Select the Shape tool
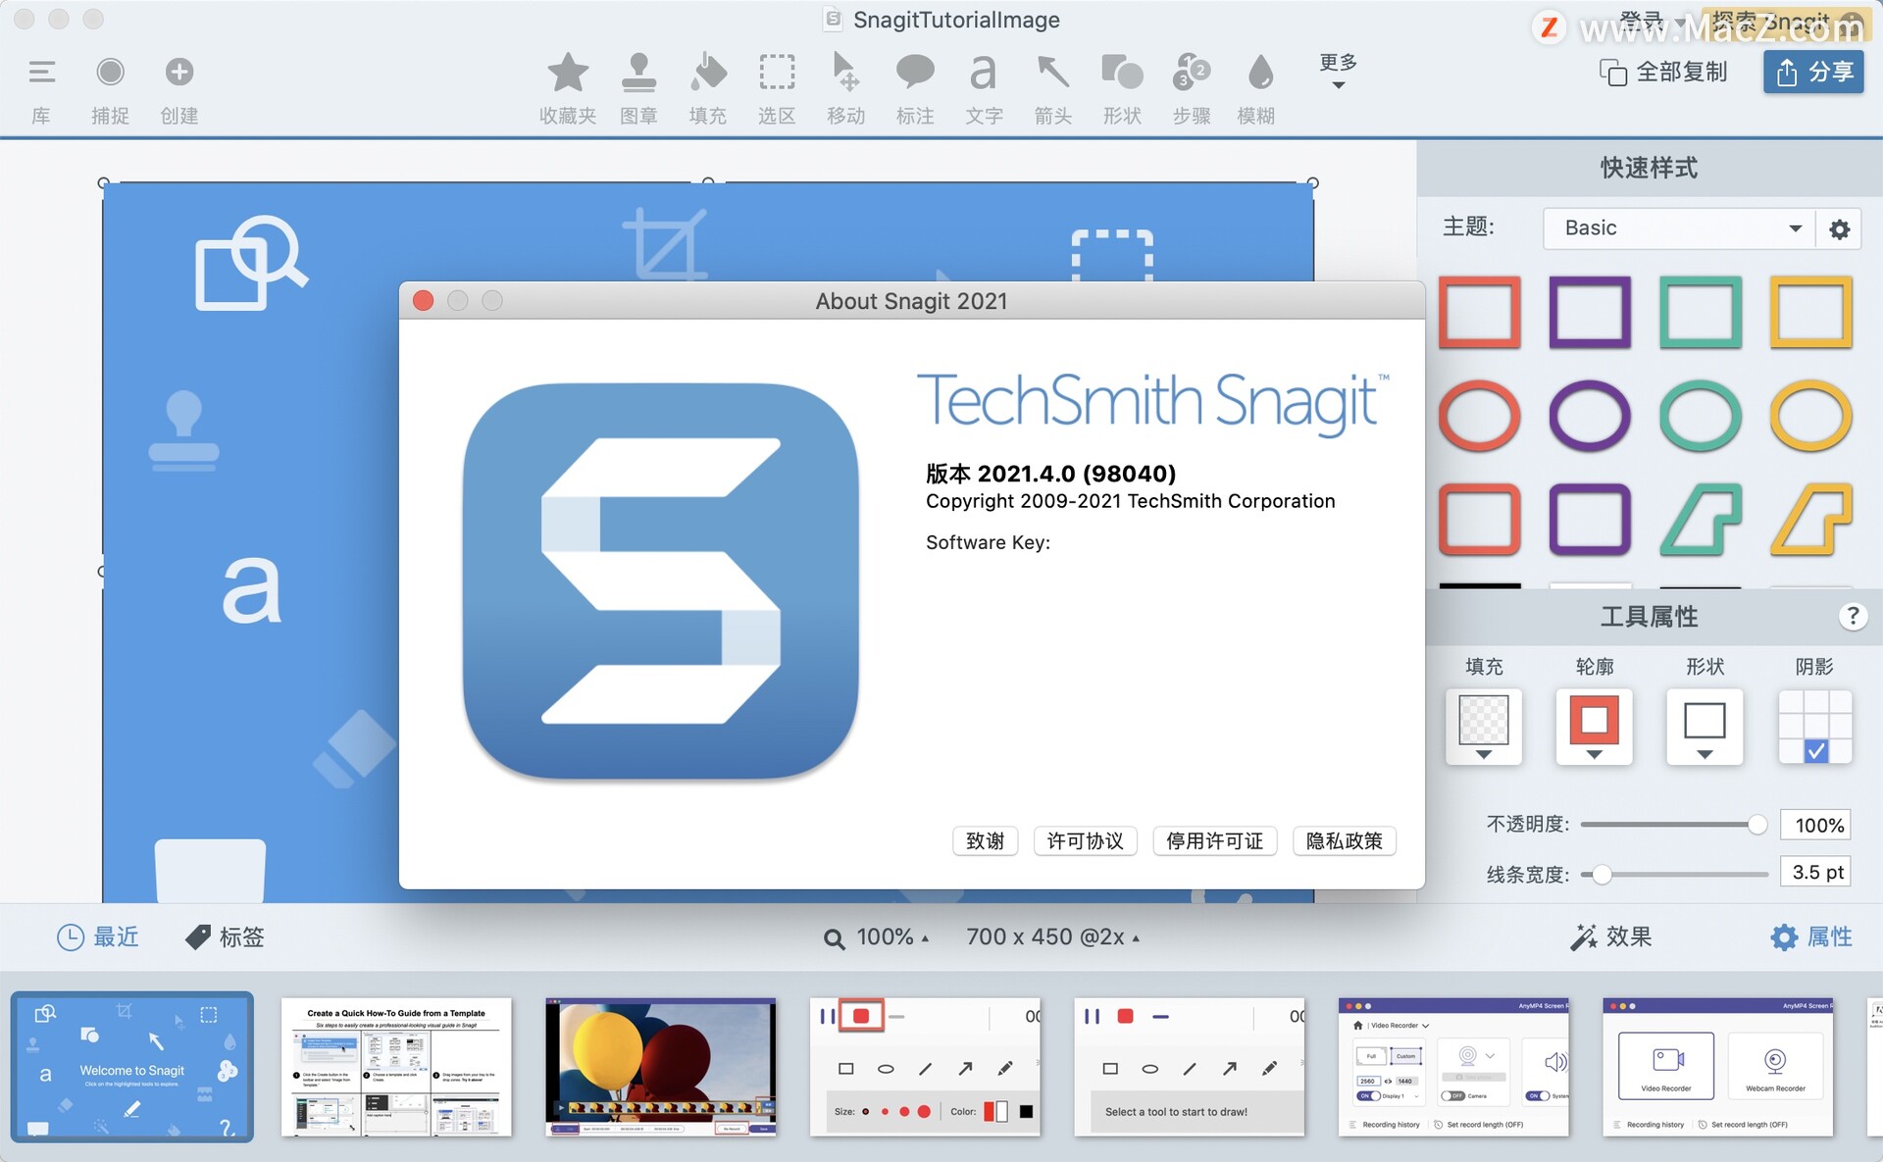 [1122, 72]
